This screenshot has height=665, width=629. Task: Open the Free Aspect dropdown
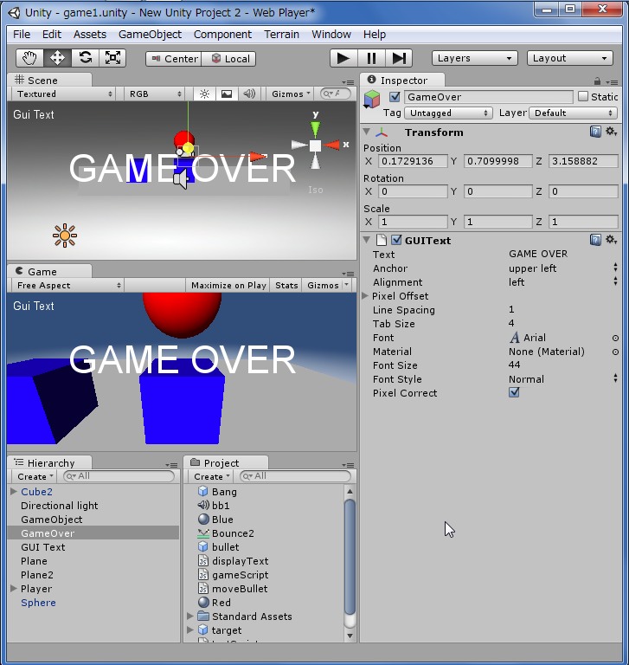67,285
